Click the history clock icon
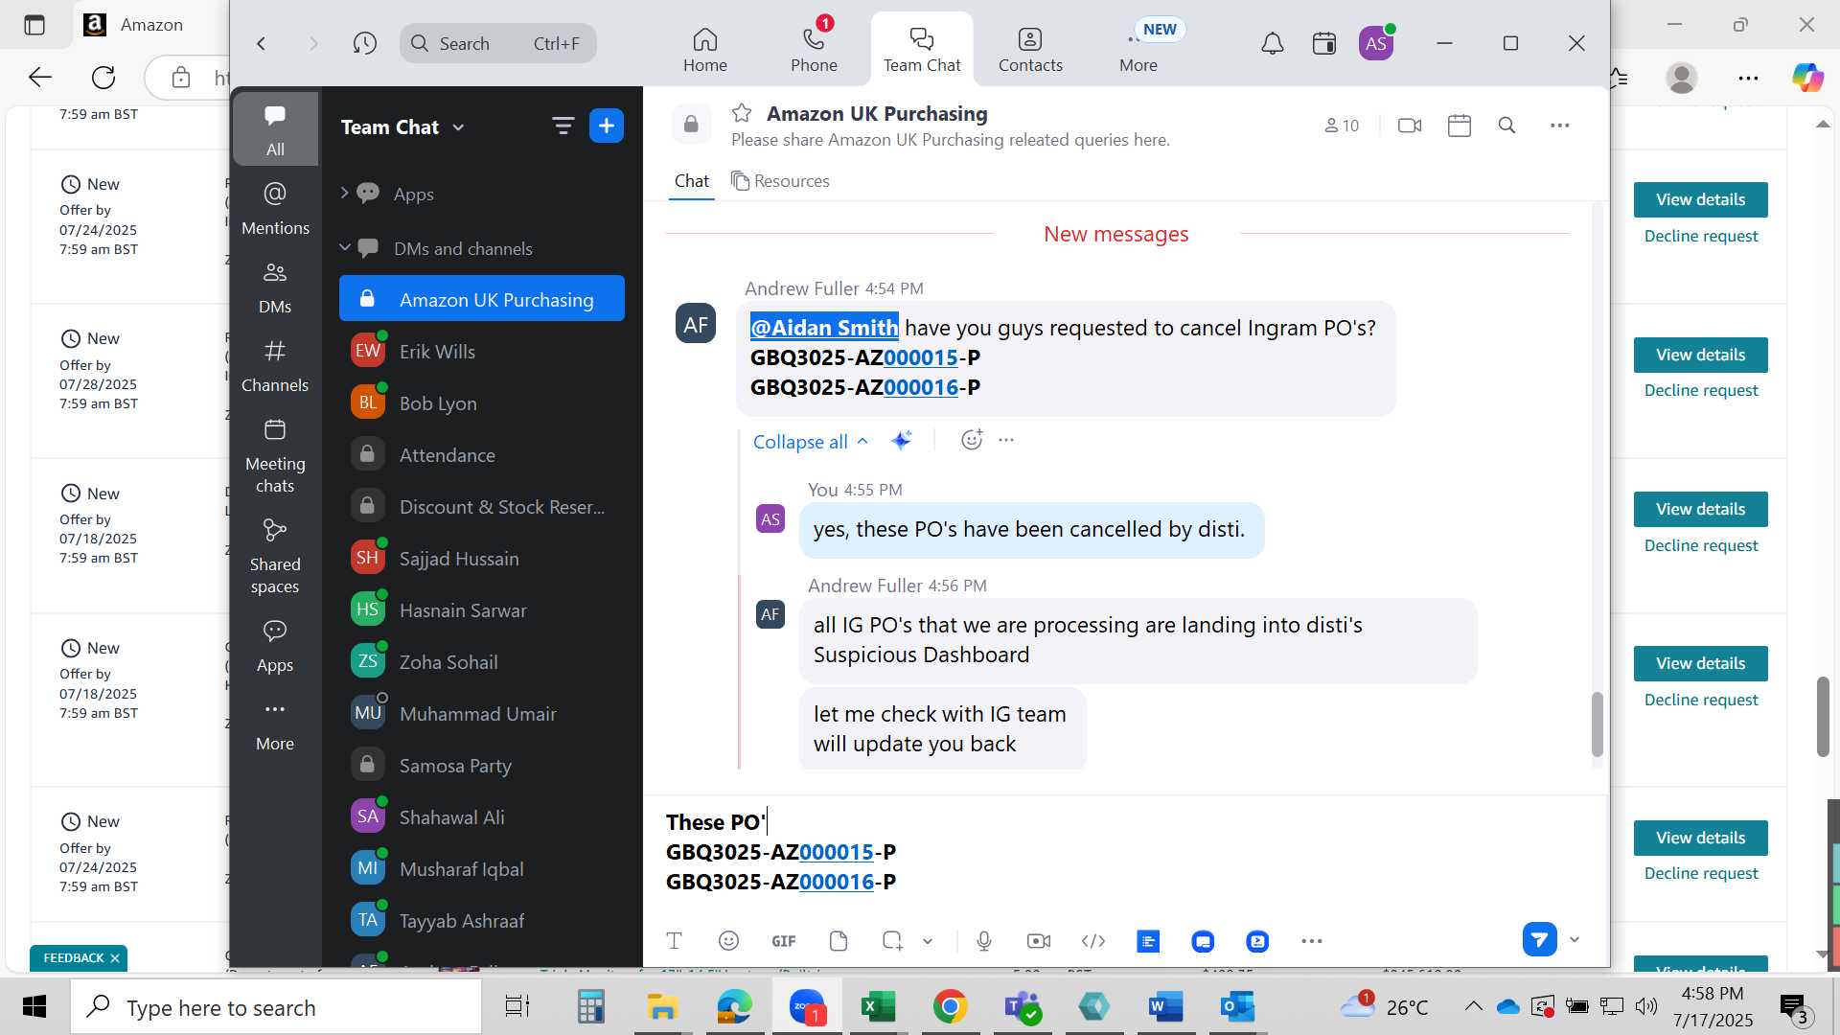This screenshot has width=1840, height=1035. pyautogui.click(x=364, y=43)
